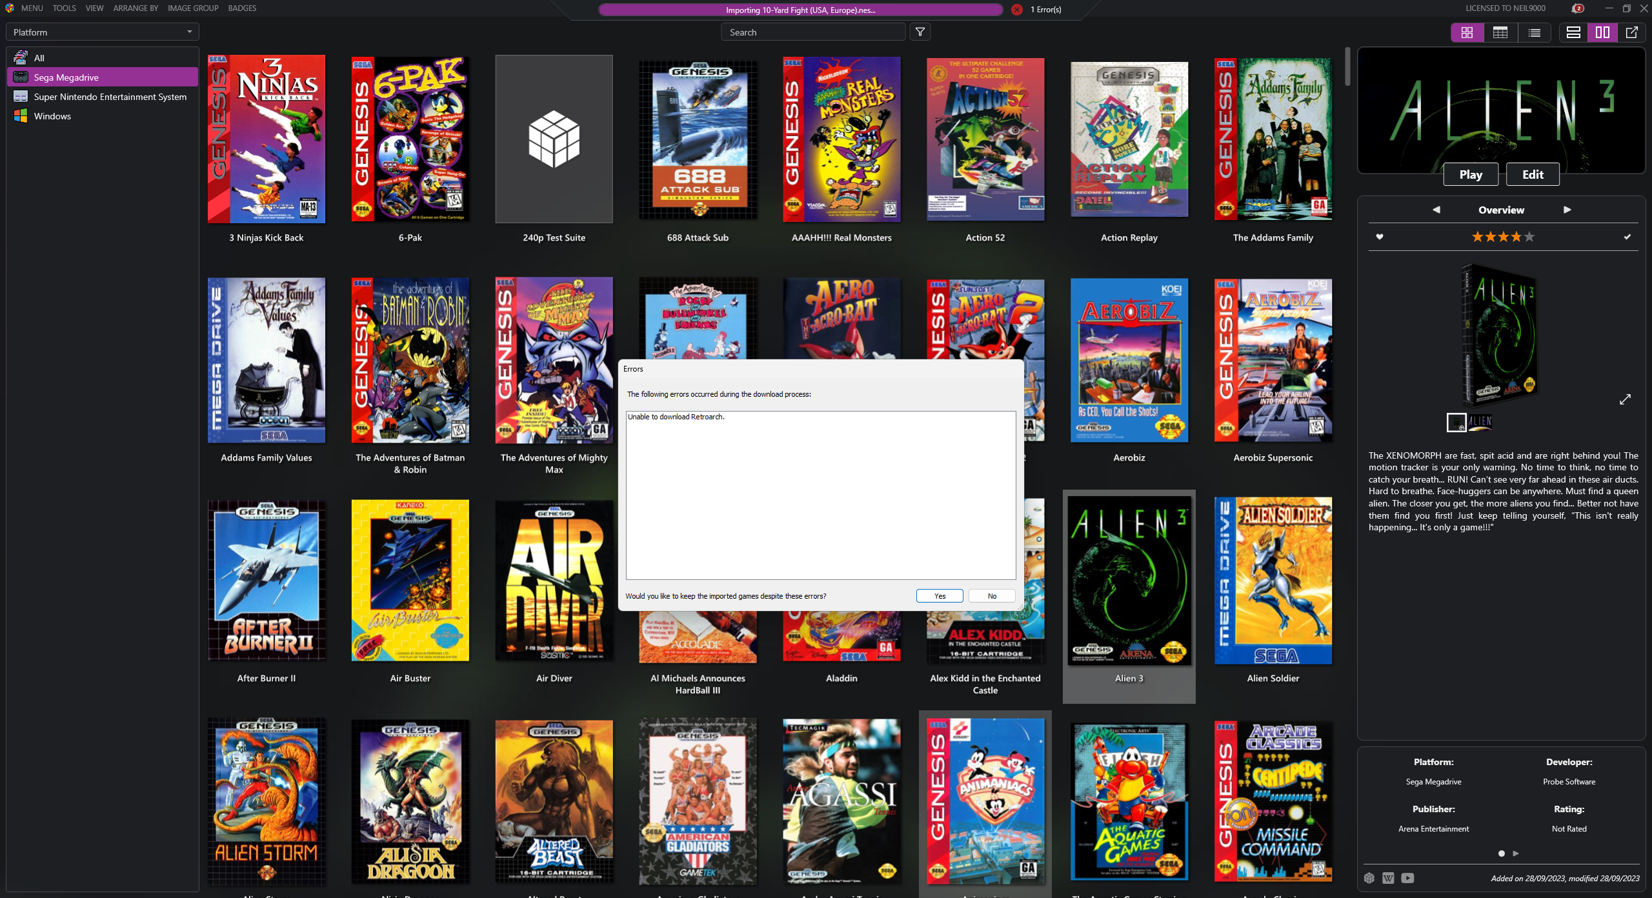Go to the previous details section from Overview
This screenshot has height=898, width=1652.
[1436, 210]
